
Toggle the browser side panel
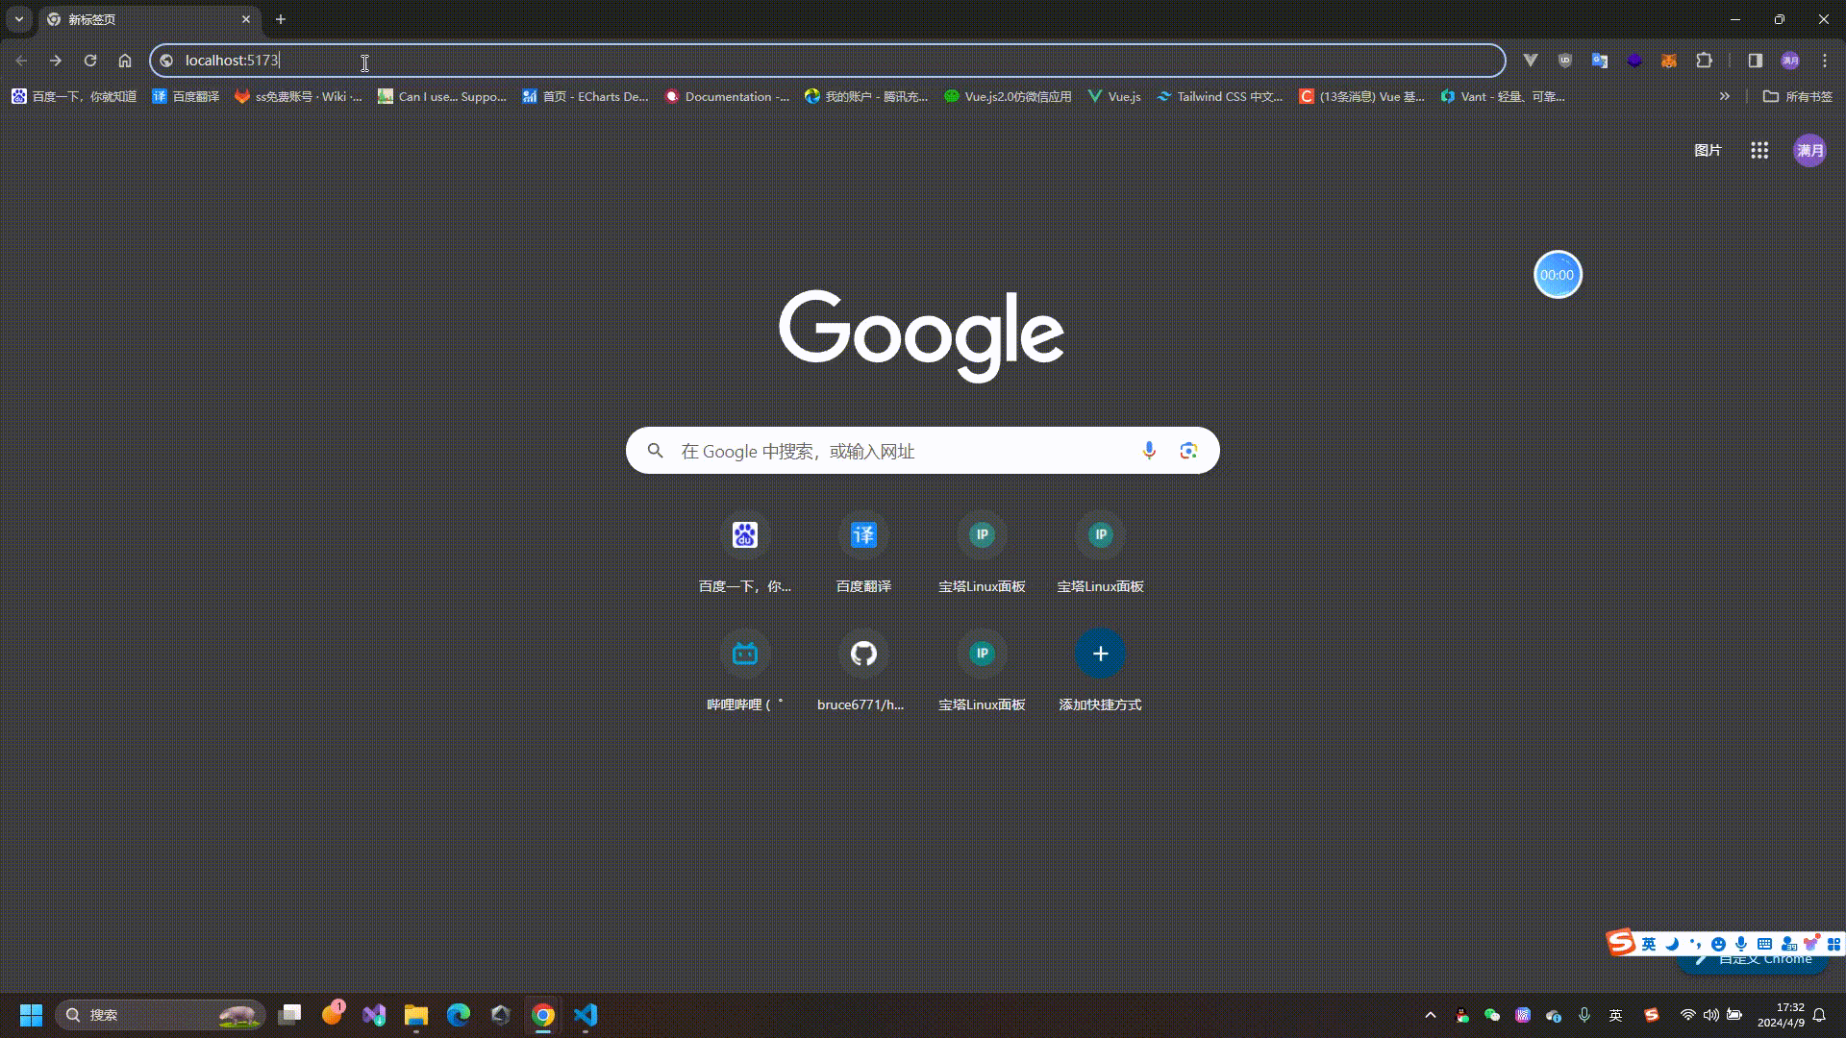coord(1755,60)
